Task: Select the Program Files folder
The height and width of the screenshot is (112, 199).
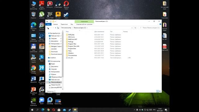Action: (x=72, y=44)
